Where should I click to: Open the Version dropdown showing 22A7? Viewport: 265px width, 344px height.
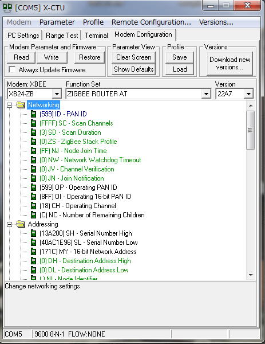pyautogui.click(x=248, y=94)
